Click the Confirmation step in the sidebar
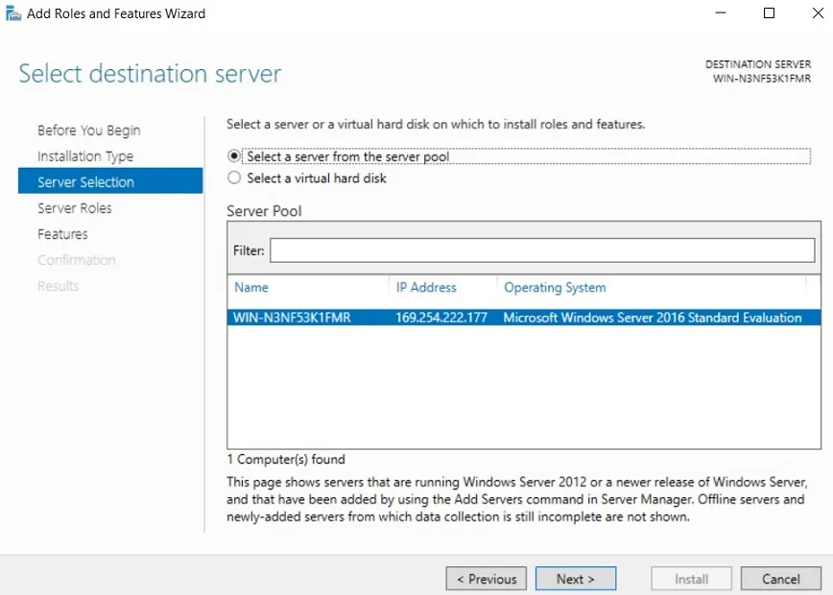833x595 pixels. tap(77, 260)
